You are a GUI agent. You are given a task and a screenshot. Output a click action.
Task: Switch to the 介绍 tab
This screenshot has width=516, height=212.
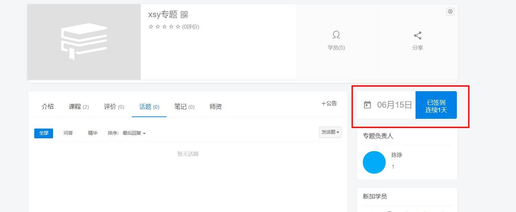click(x=47, y=107)
